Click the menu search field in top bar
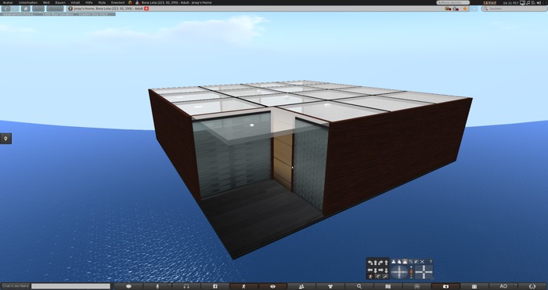Screen dimensions: 548x290 [x=453, y=2]
